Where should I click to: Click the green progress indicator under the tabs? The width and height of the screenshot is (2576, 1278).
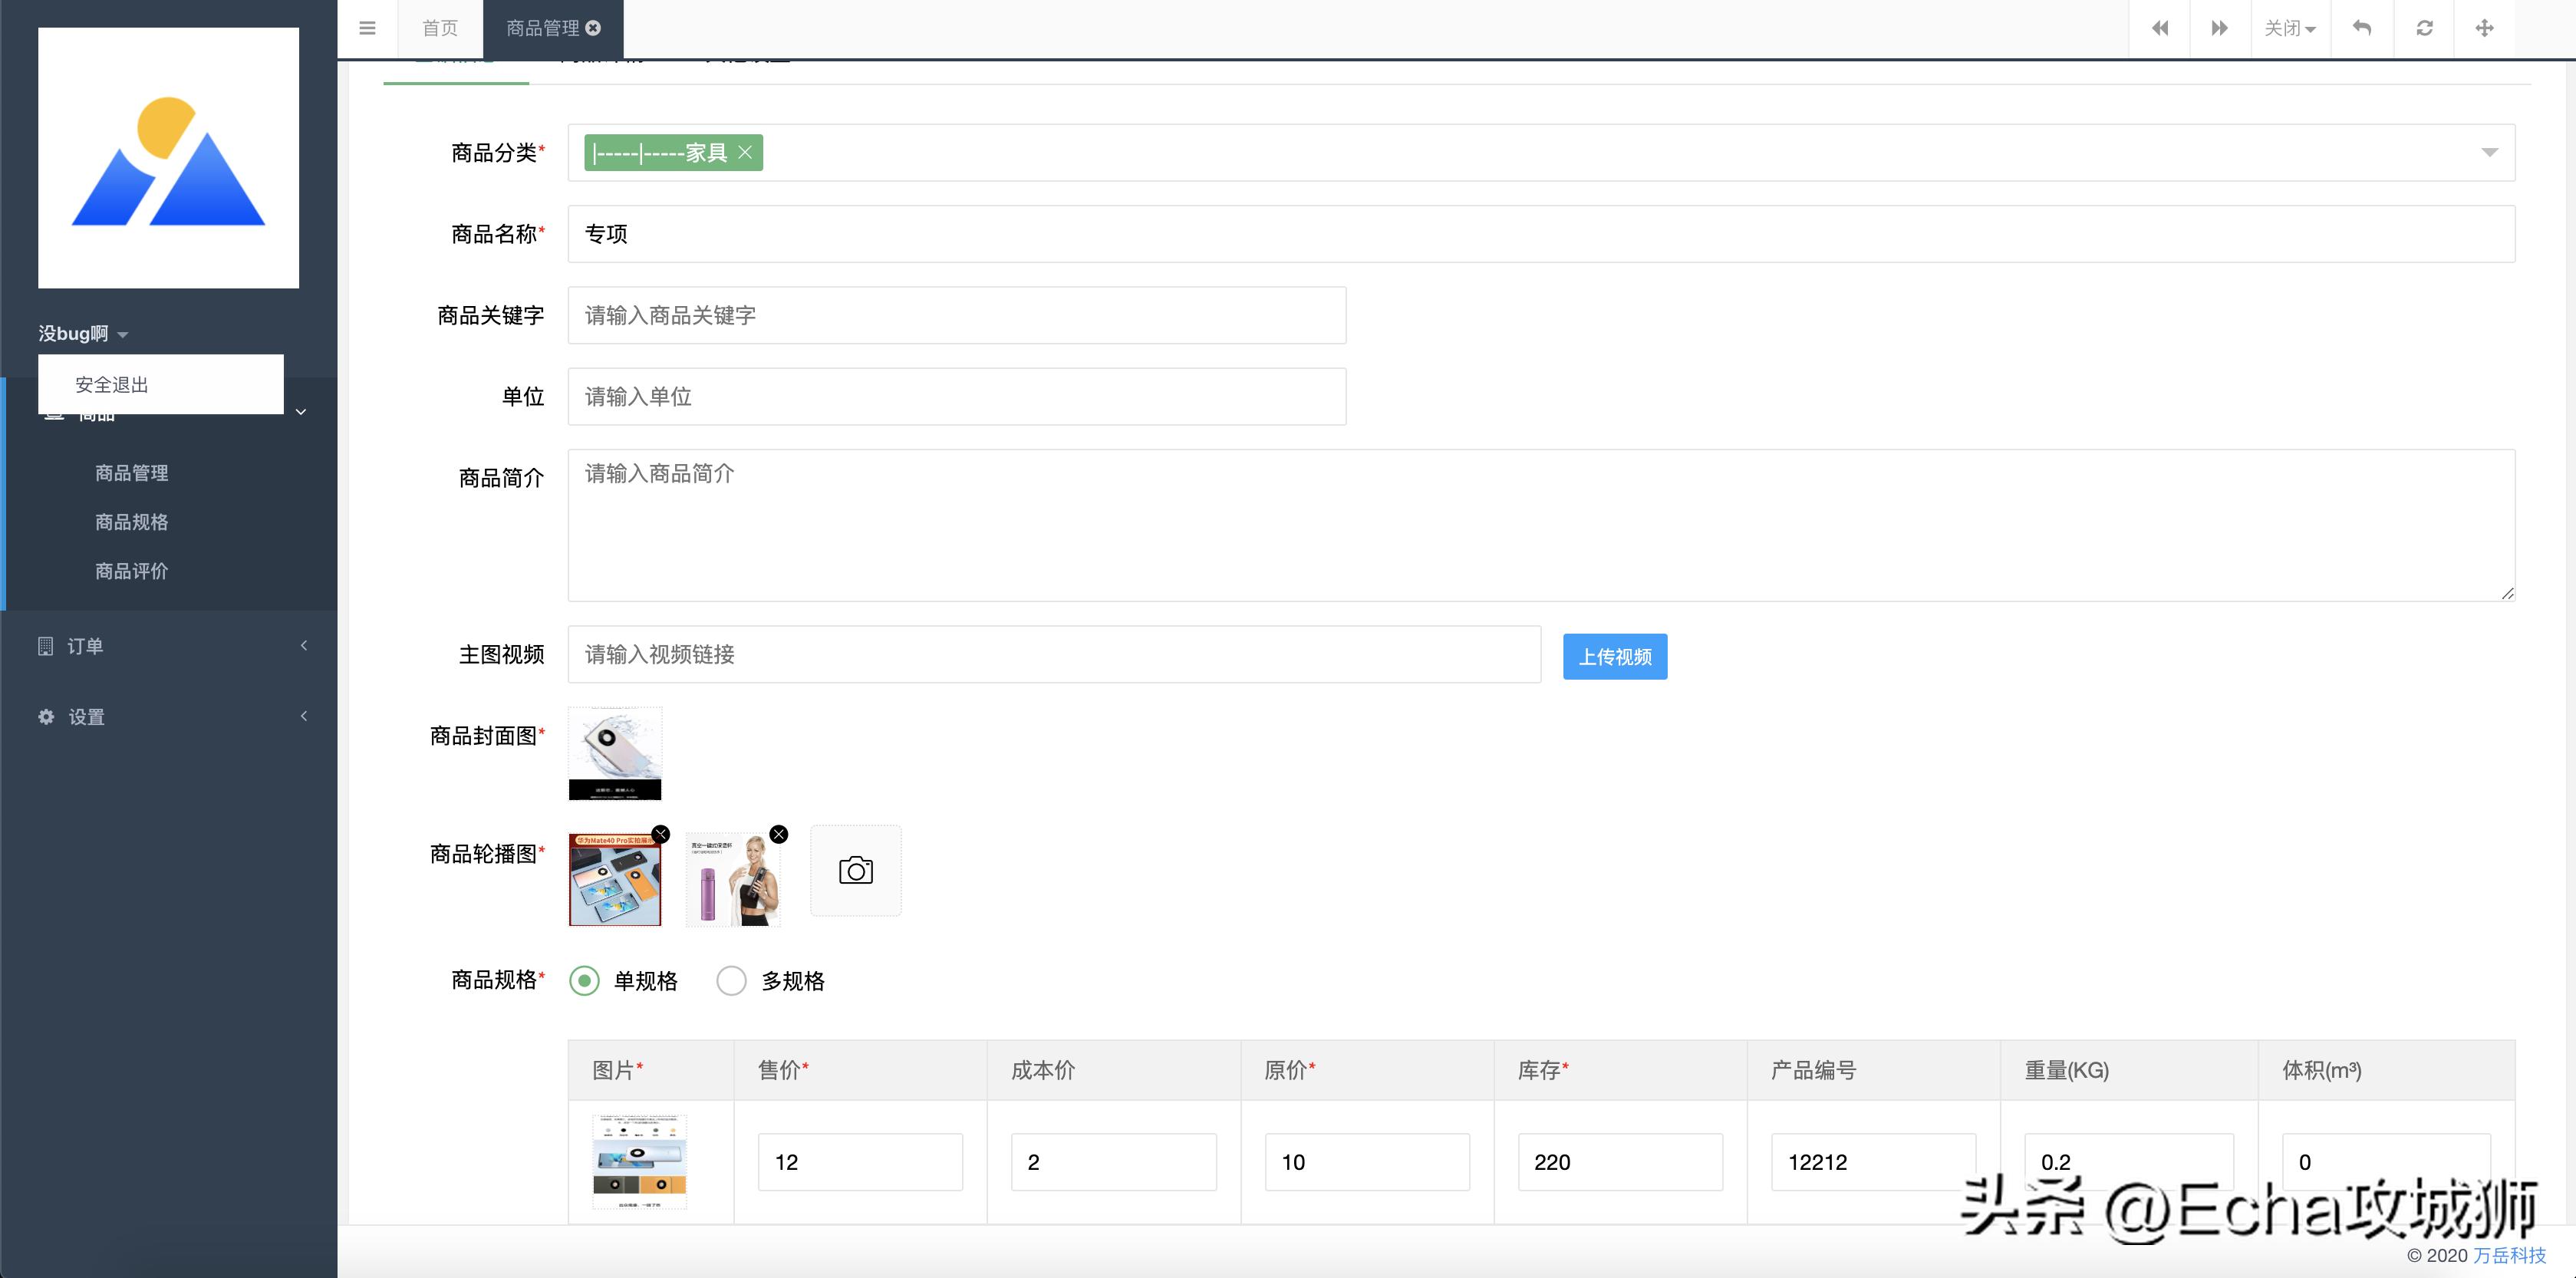click(455, 85)
